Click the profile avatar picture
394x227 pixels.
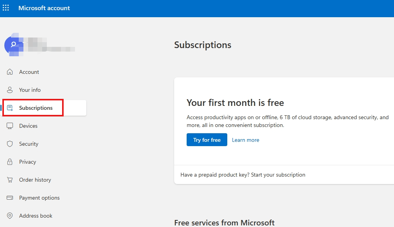[13, 45]
